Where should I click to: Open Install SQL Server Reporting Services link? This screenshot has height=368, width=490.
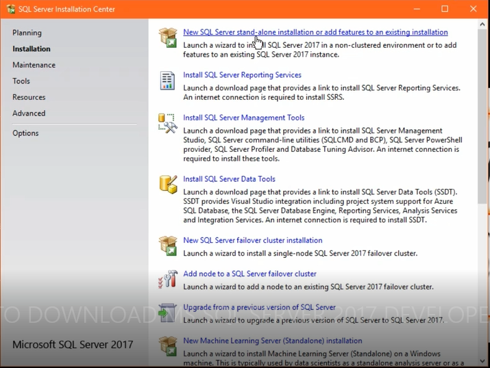point(242,75)
